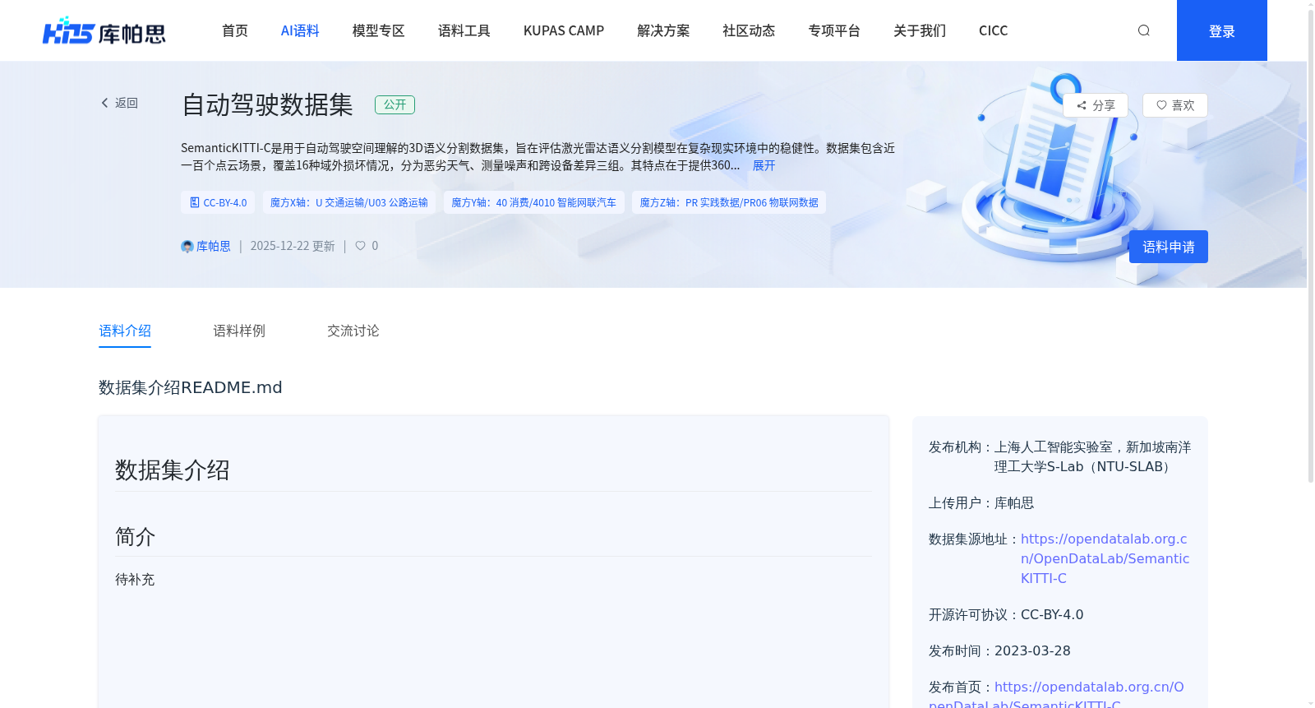Click the 自动驾驶数据集 title
Image resolution: width=1315 pixels, height=708 pixels.
pyautogui.click(x=267, y=104)
